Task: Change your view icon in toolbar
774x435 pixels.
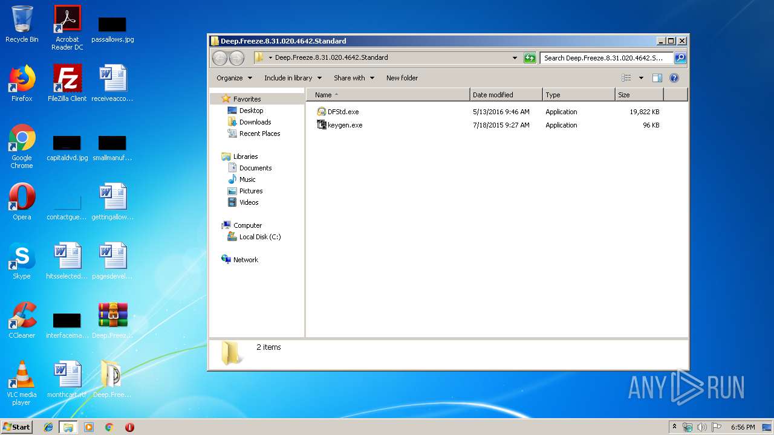Action: 626,78
